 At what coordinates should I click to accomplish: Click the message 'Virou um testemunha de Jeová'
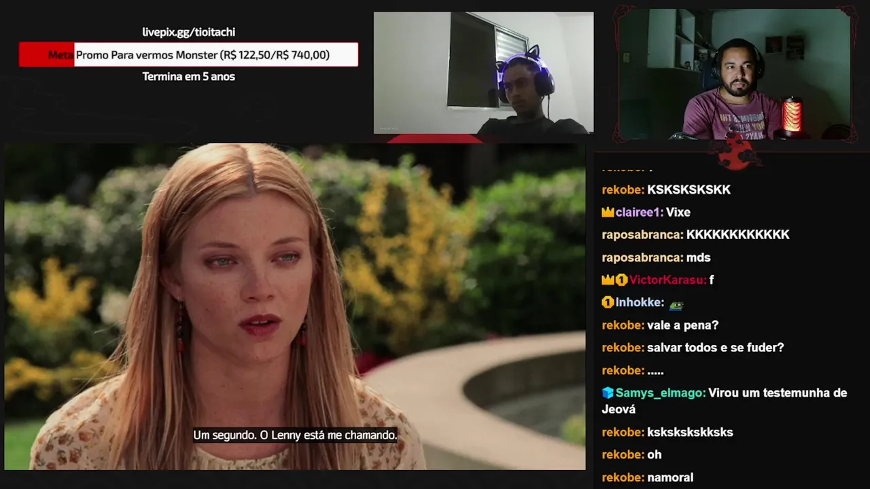coord(725,401)
